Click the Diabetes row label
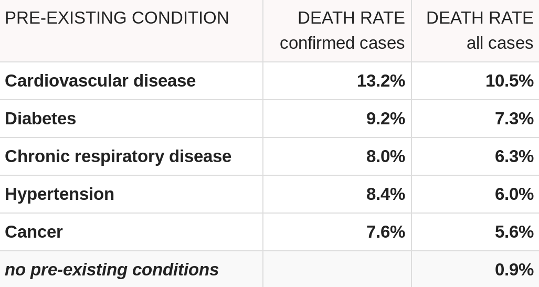Viewport: 539px width, 287px height. click(x=40, y=119)
